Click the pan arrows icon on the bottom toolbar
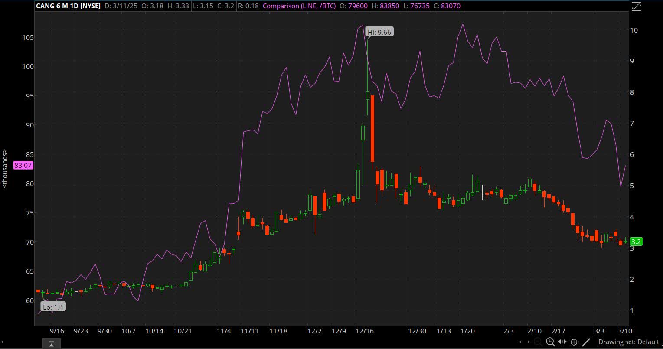This screenshot has width=663, height=349. (562, 342)
